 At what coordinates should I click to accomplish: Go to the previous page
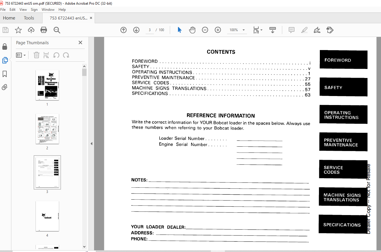(124, 30)
